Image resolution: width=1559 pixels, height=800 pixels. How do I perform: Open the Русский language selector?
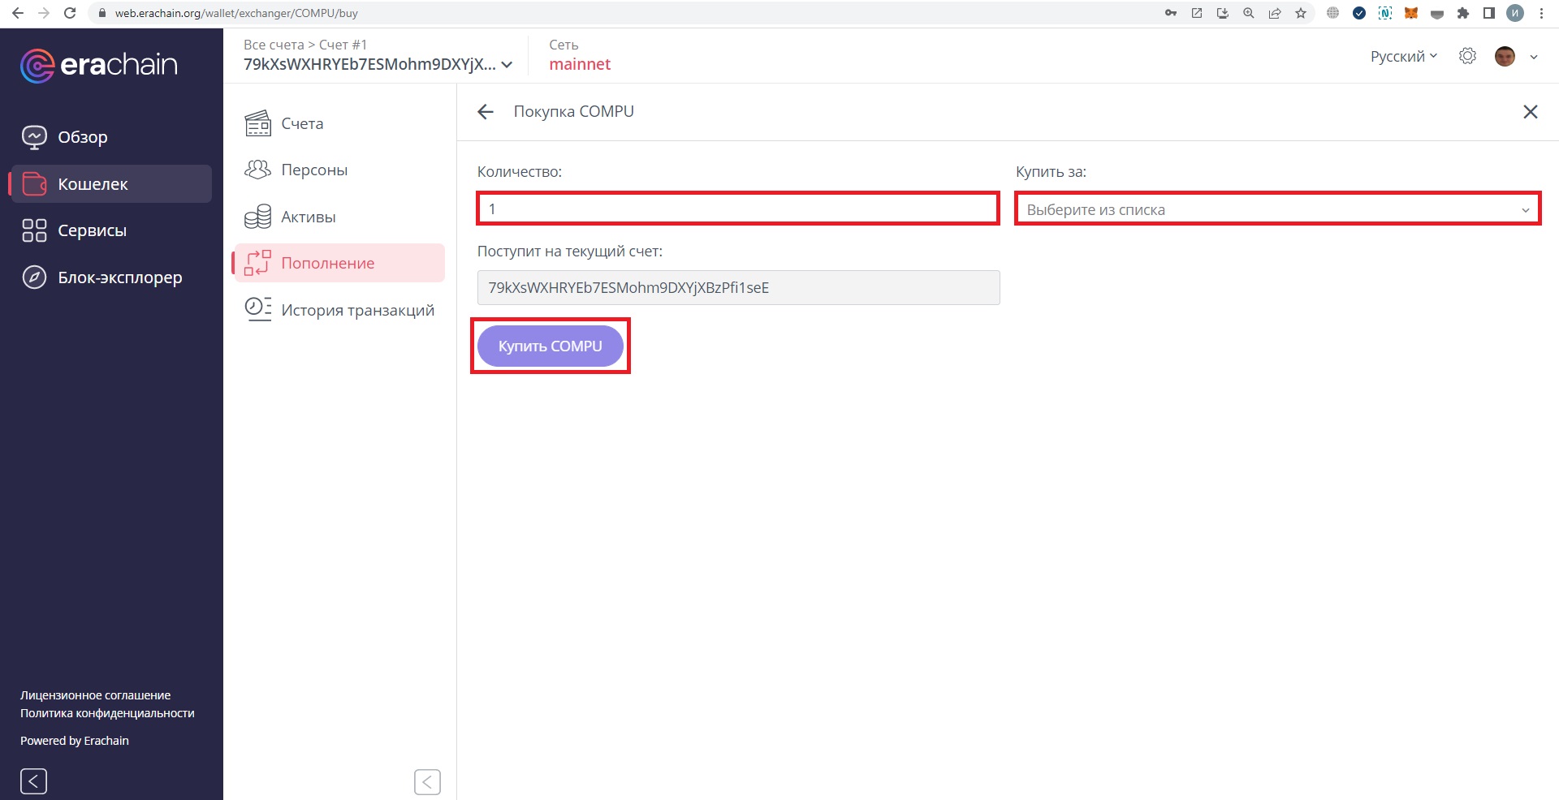pos(1403,56)
